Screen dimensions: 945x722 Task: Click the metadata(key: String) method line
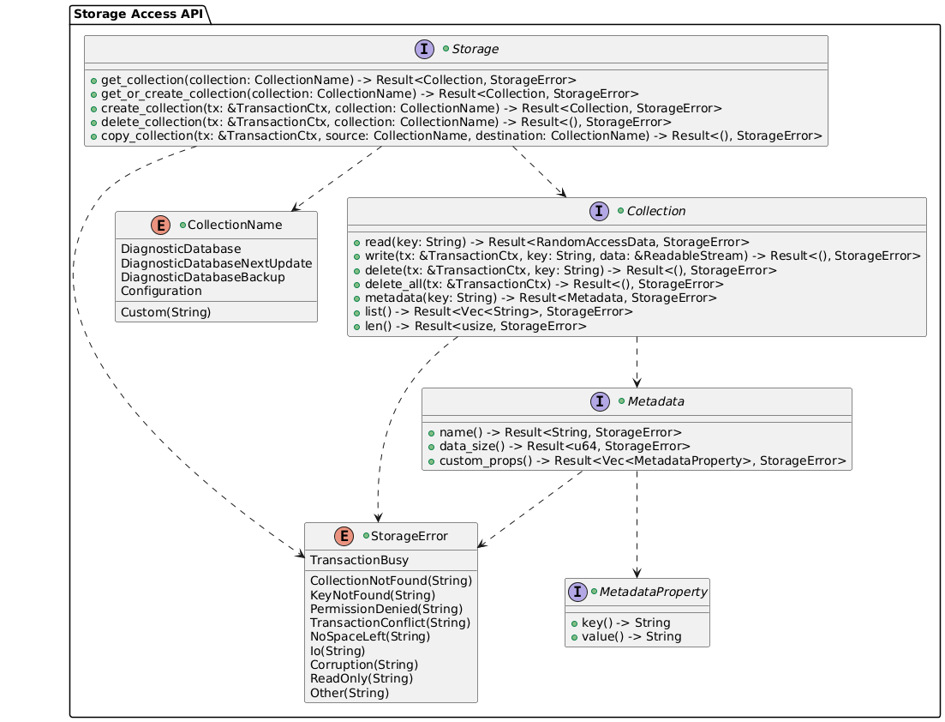pos(541,298)
